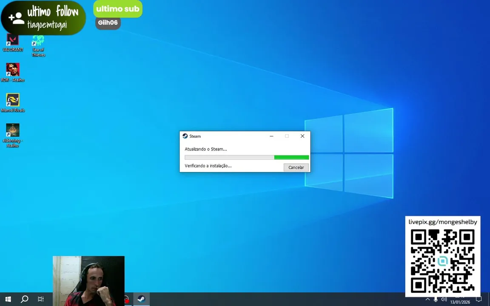This screenshot has width=490, height=306.
Task: Click the Giih06 subscriber name tag
Action: (108, 23)
